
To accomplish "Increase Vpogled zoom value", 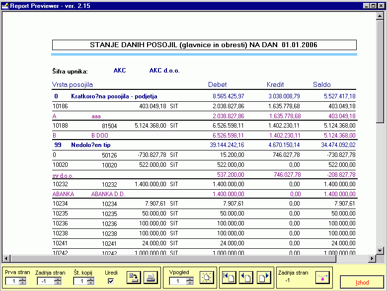I will pyautogui.click(x=190, y=279).
